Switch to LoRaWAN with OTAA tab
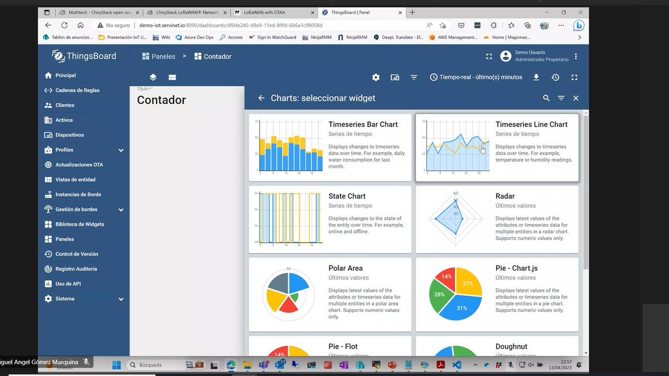Image resolution: width=669 pixels, height=376 pixels. tap(274, 12)
